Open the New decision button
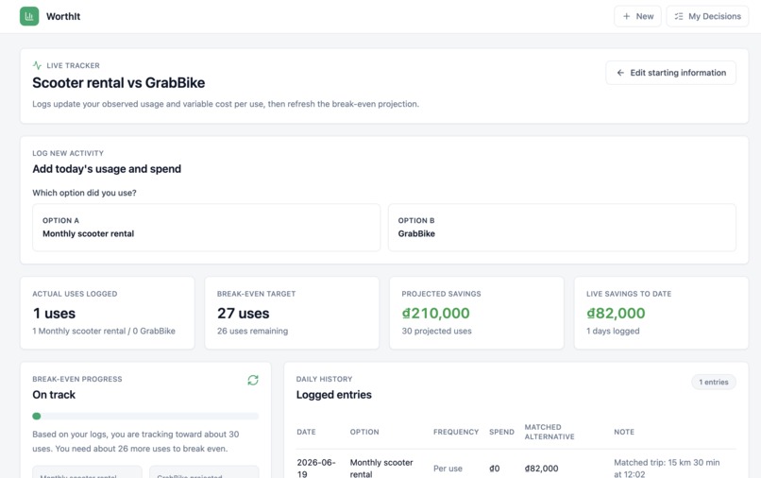 tap(637, 16)
